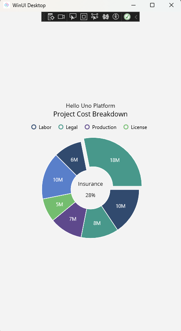Toggle the License legend item
Screen dimensions: 181x331
click(135, 127)
